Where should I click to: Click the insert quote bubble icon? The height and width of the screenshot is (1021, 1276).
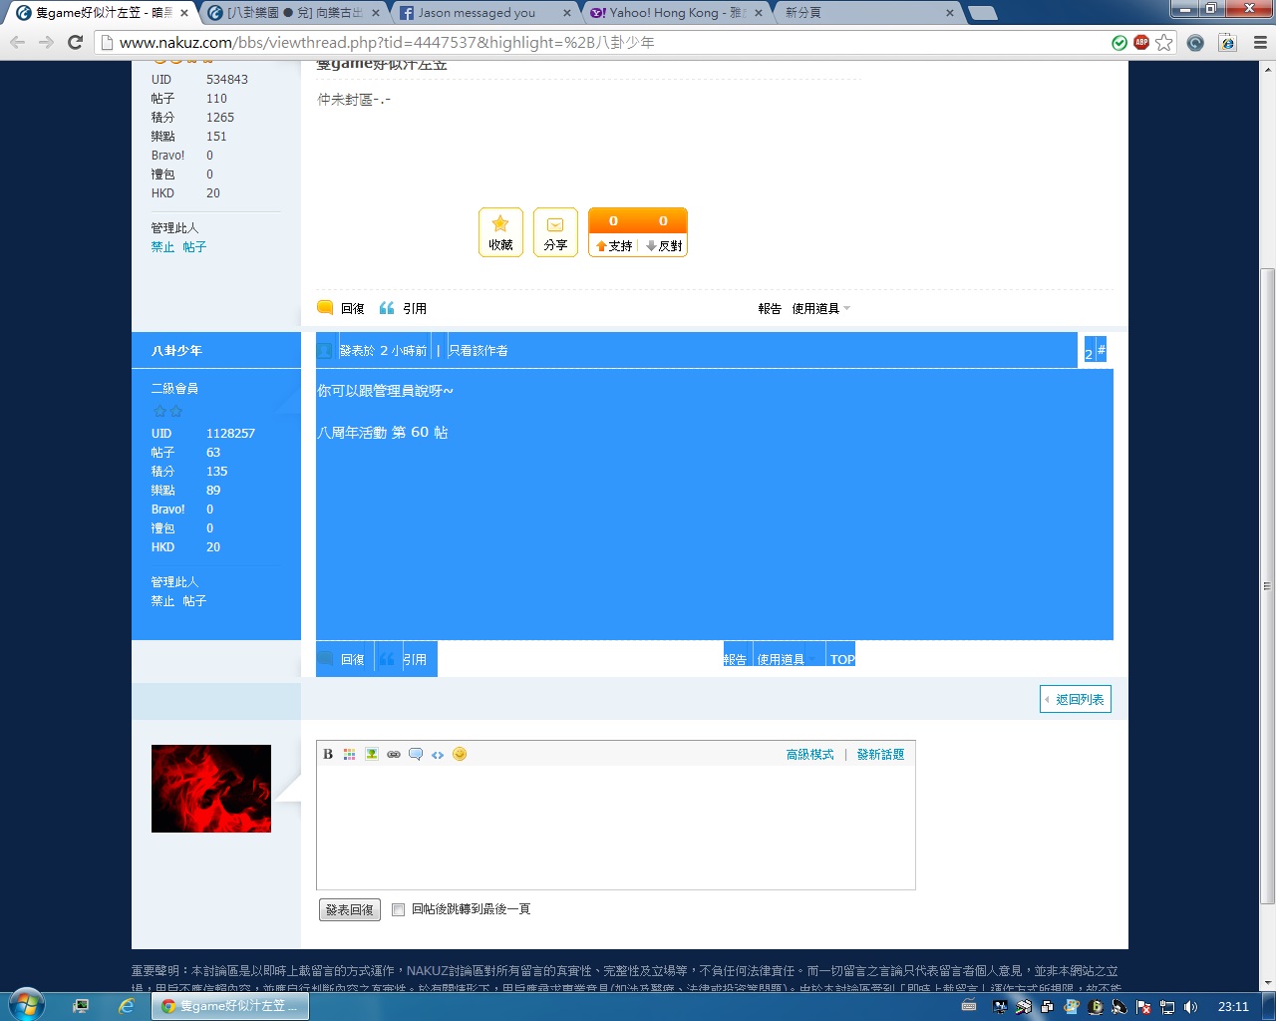[416, 754]
